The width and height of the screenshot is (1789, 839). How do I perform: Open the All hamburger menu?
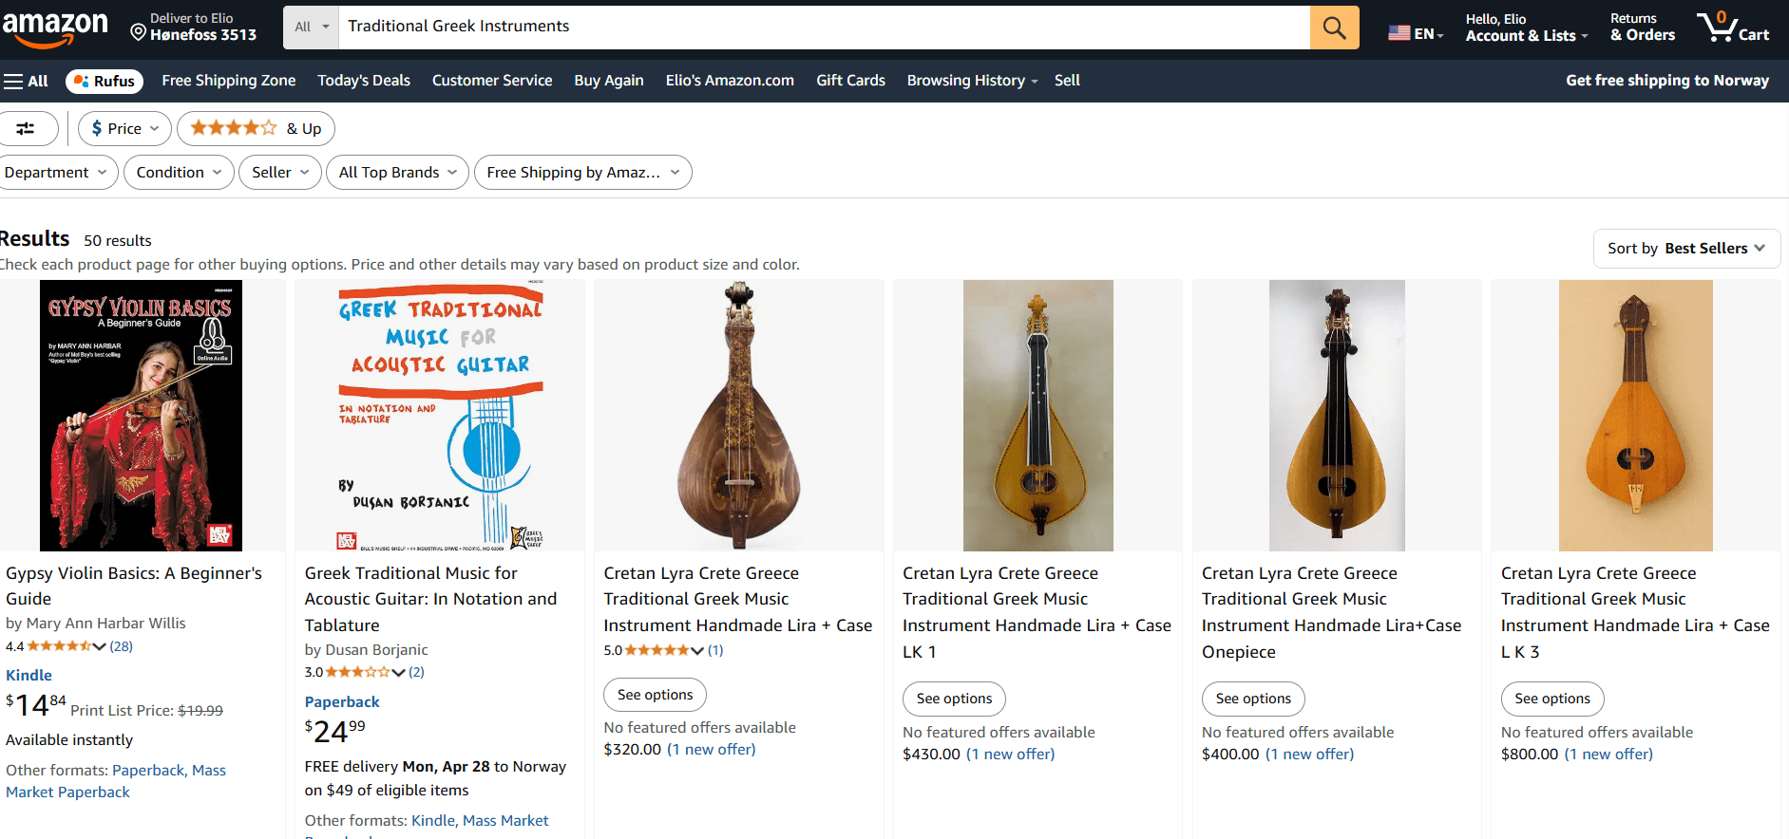point(27,81)
